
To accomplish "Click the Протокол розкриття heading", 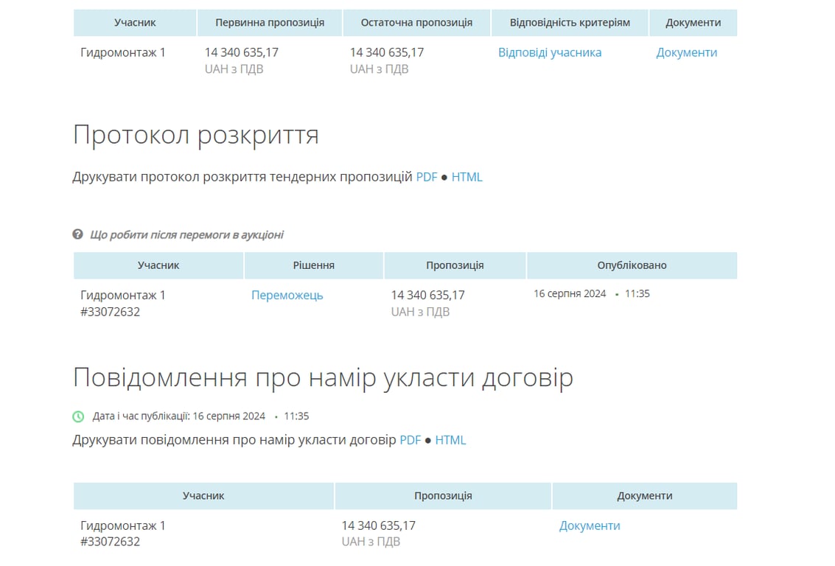I will (195, 135).
